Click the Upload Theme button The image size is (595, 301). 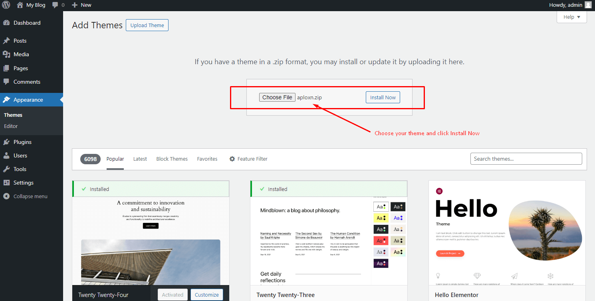[x=147, y=25]
